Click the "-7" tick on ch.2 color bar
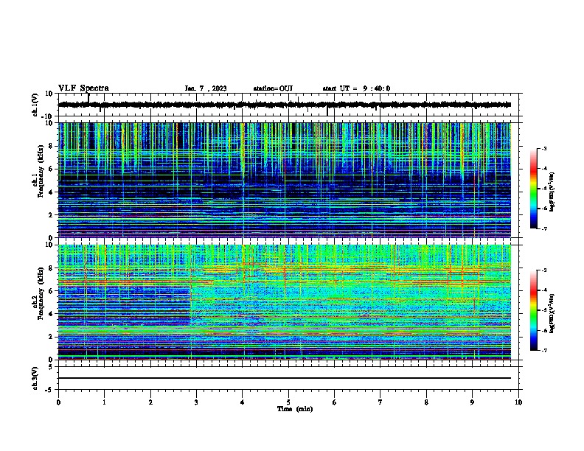The height and width of the screenshot is (451, 584). [544, 350]
